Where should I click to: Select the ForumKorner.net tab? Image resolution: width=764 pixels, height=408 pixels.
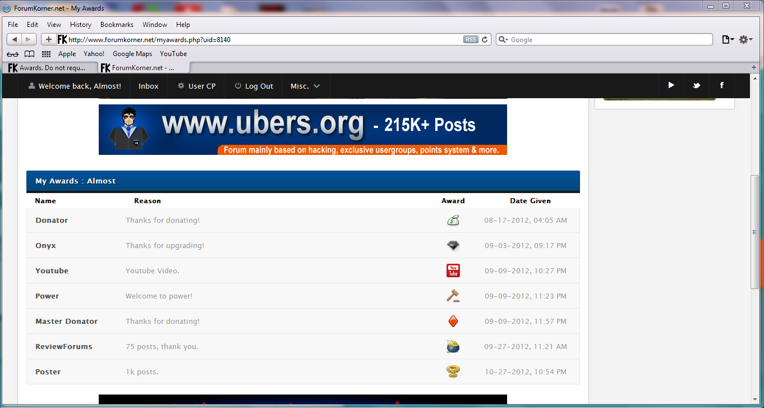click(x=143, y=67)
